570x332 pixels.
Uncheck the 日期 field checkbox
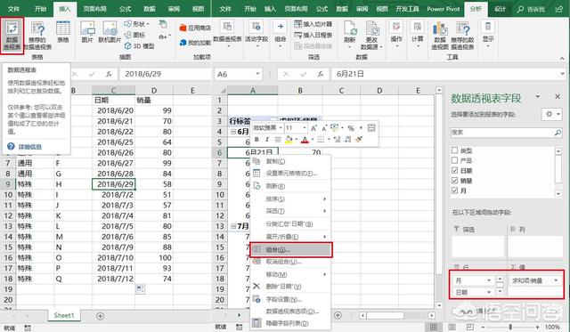click(x=454, y=170)
